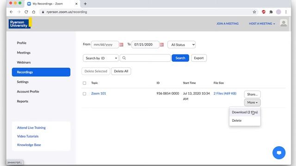Bookmark this page with the star icon
The height and width of the screenshot is (166, 296).
point(254,12)
